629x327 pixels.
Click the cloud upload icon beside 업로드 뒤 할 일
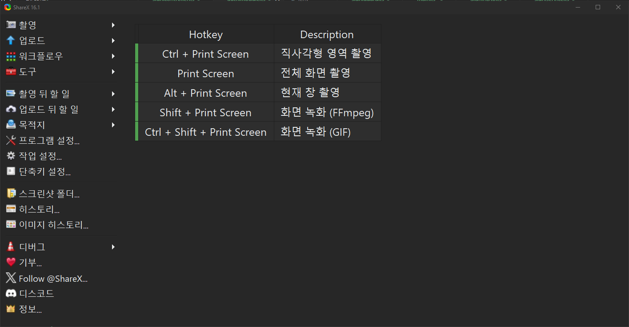(11, 110)
